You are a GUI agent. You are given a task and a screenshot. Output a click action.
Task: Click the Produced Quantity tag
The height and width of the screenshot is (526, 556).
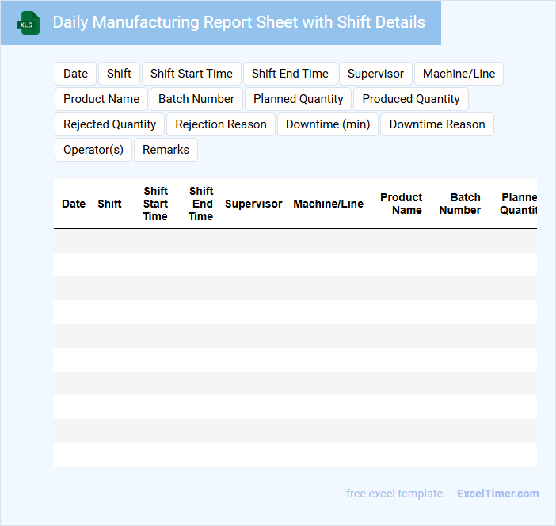411,99
